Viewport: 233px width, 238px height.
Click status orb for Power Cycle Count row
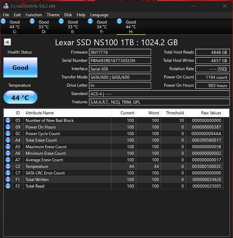(8, 134)
